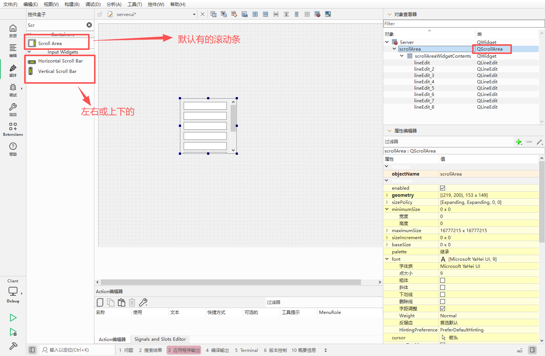The width and height of the screenshot is (545, 356).
Task: Collapse scrollAreaWidgetContents tree node
Action: point(402,56)
